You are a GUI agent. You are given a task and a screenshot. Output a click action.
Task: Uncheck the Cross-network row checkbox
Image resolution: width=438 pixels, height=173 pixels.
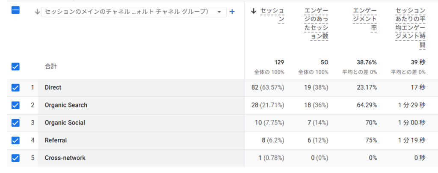pyautogui.click(x=15, y=158)
